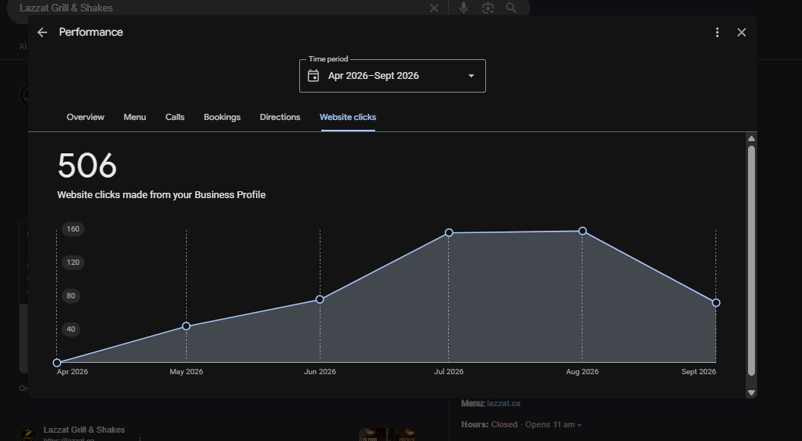The height and width of the screenshot is (441, 802).
Task: Click the Lazzat Grill & Shakes search result title
Action: click(x=84, y=430)
